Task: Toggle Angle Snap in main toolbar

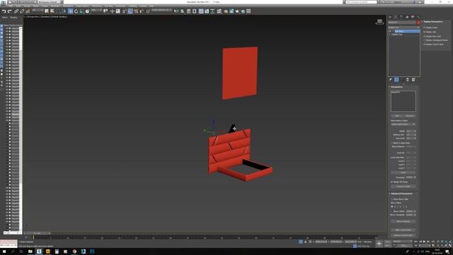Action: pos(130,11)
